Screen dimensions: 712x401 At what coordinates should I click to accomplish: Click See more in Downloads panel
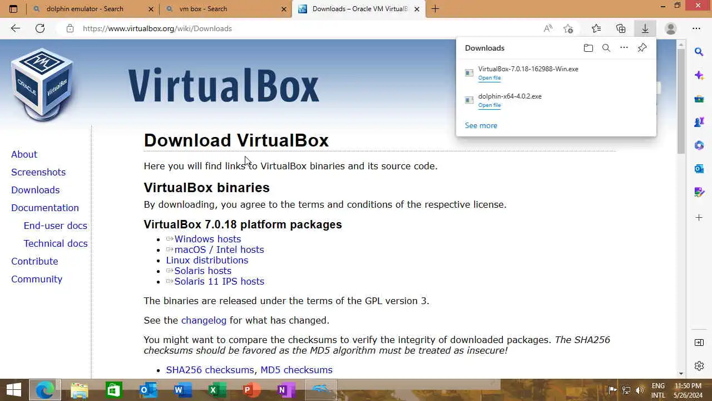(x=481, y=125)
